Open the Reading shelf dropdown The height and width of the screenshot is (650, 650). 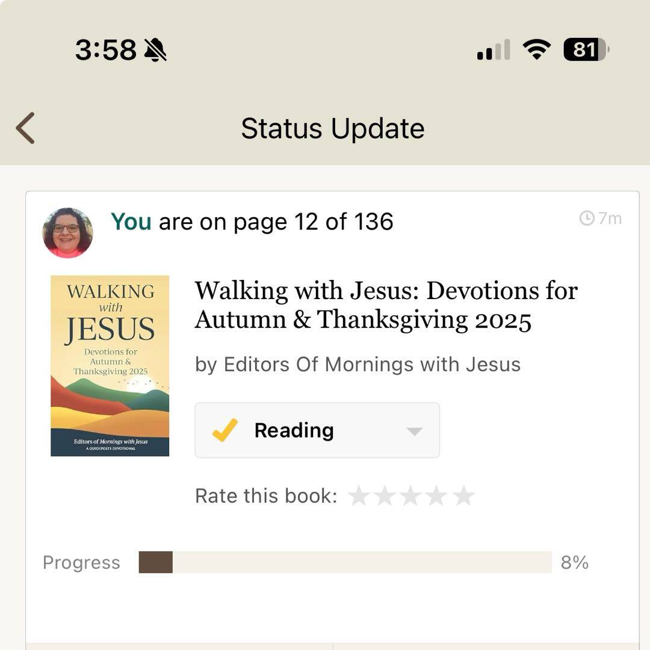point(317,430)
